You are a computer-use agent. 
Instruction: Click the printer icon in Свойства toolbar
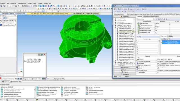coord(164,19)
